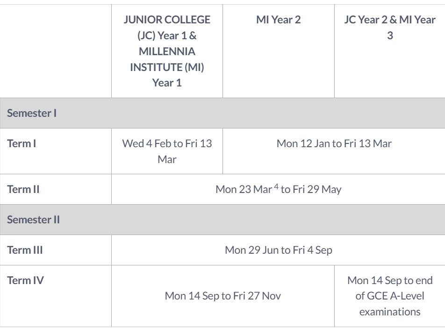Viewport: 445px width, 328px height.
Task: Click the 'Mon 29 Jun to Fri 4 Sep' cell
Action: tap(279, 250)
